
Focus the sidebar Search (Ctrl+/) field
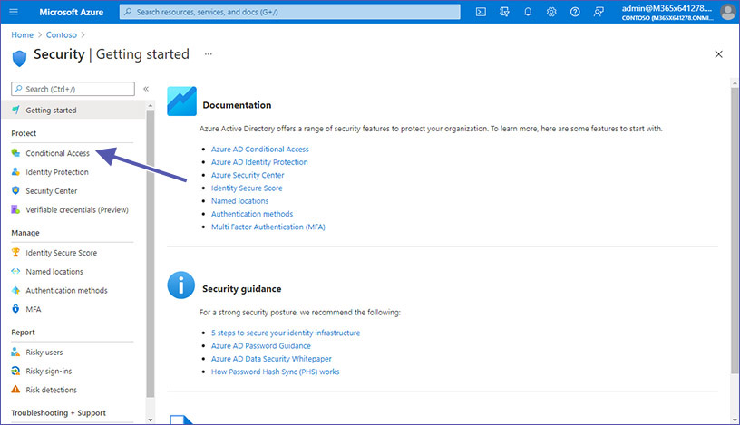(x=73, y=89)
